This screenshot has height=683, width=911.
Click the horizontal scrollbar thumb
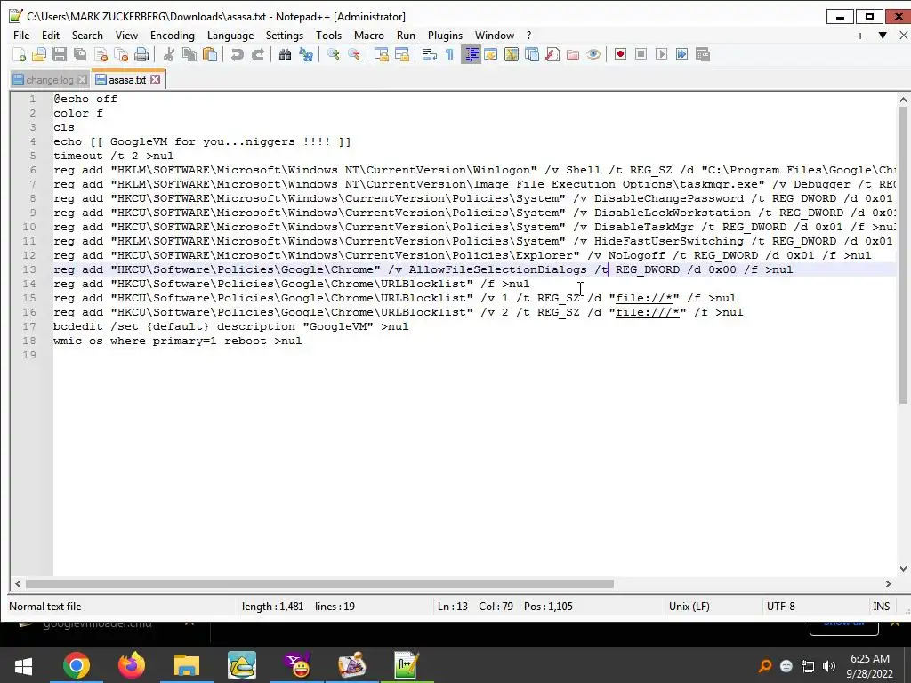click(319, 583)
